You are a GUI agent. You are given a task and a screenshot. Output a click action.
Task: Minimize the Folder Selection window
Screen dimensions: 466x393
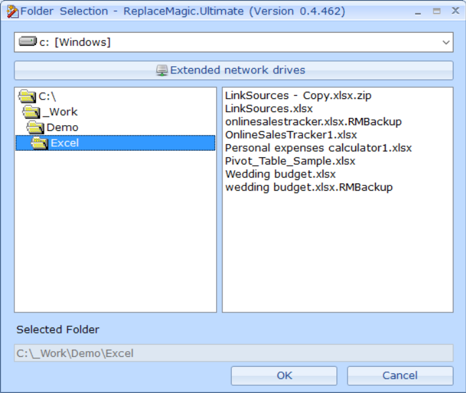[x=418, y=12]
